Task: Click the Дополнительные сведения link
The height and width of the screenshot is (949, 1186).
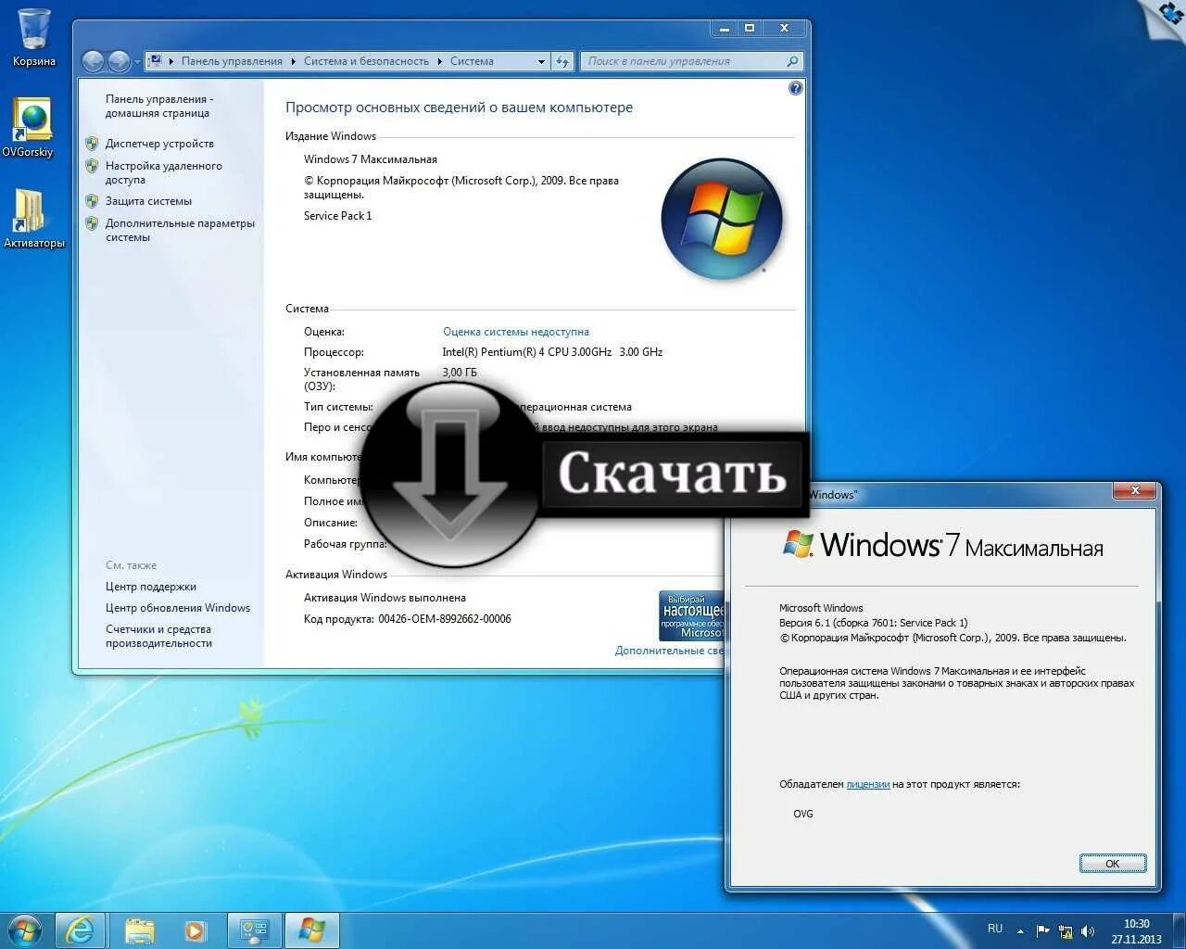Action: pyautogui.click(x=669, y=651)
